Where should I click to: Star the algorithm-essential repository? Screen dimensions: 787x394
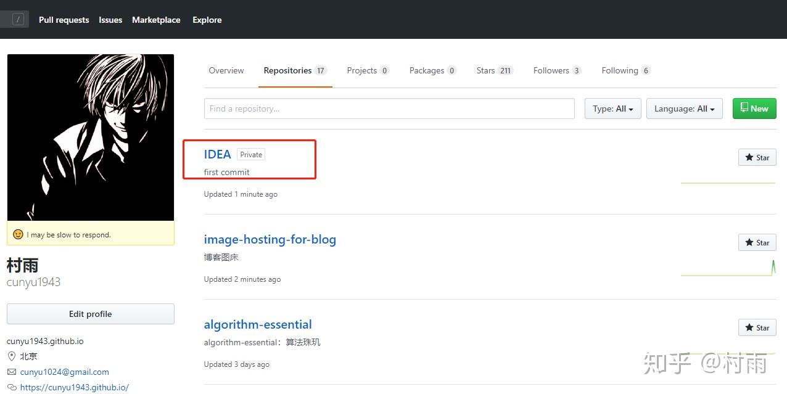[x=757, y=327]
